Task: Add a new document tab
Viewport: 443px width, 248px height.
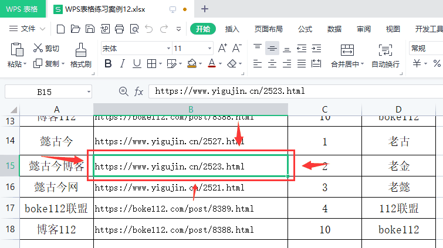Action: 205,9
